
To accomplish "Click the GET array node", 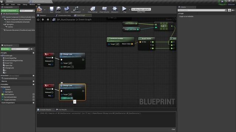I will (x=164, y=26).
